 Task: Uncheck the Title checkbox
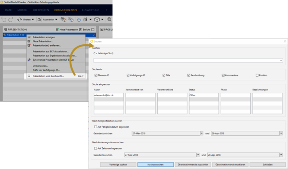(164, 75)
